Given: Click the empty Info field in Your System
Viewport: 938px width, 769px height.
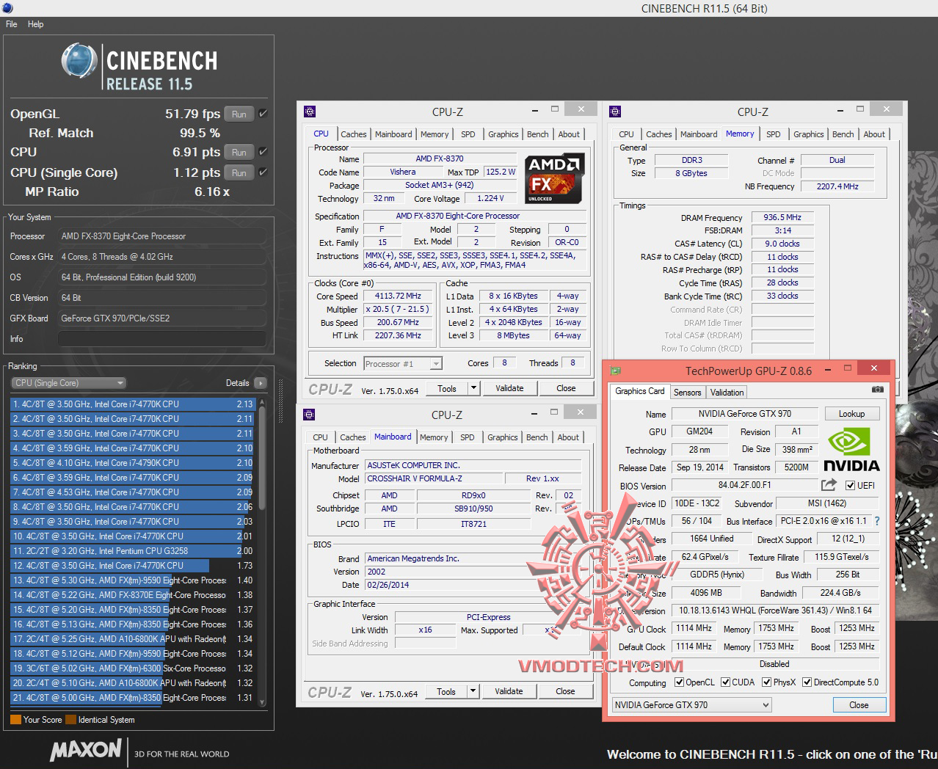Looking at the screenshot, I should [161, 339].
